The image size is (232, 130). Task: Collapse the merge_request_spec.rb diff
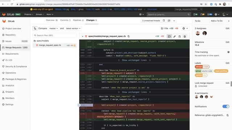coord(82,36)
